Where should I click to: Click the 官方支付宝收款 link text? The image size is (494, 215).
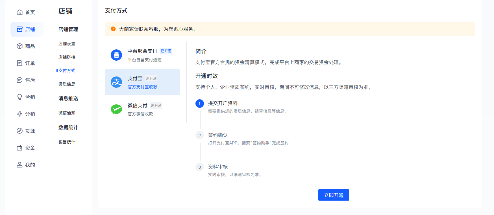coord(142,87)
